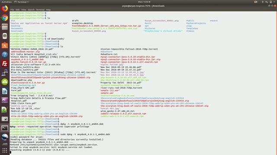Screen dimensions: 277x155
Task: Click the active Terminal icon in dock
Action: [5, 128]
